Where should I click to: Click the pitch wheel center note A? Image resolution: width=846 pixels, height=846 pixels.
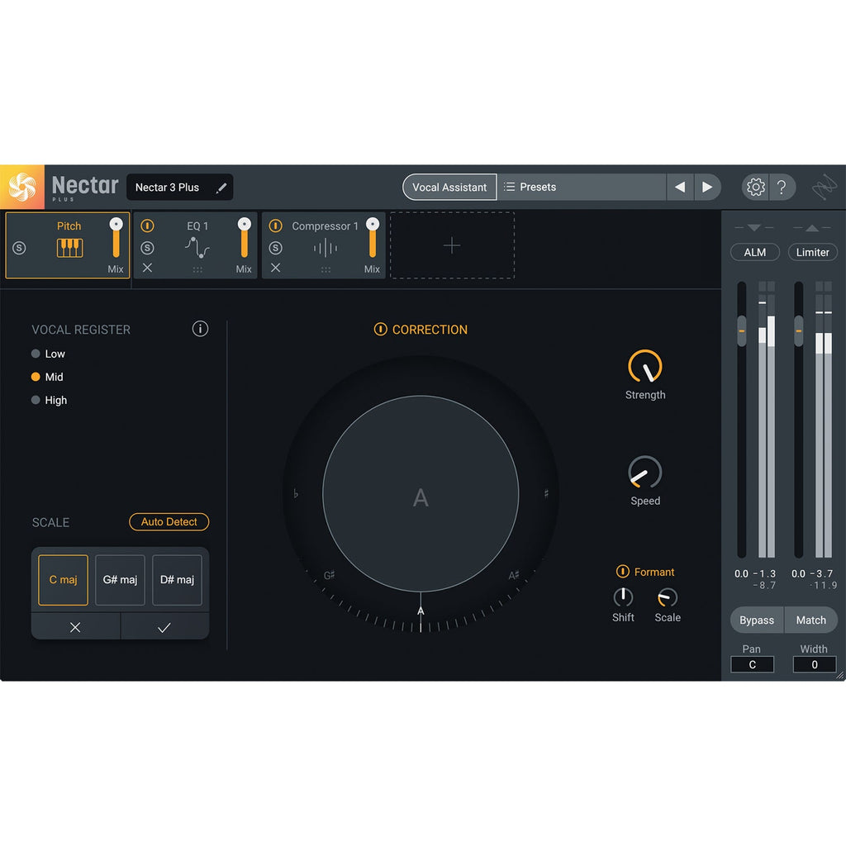click(x=421, y=497)
